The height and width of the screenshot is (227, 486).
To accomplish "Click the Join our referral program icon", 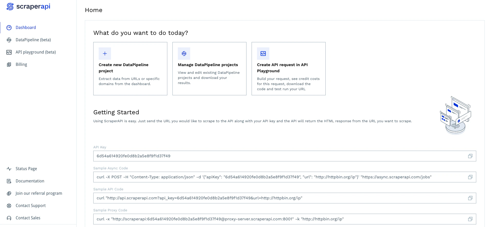I will pyautogui.click(x=9, y=193).
